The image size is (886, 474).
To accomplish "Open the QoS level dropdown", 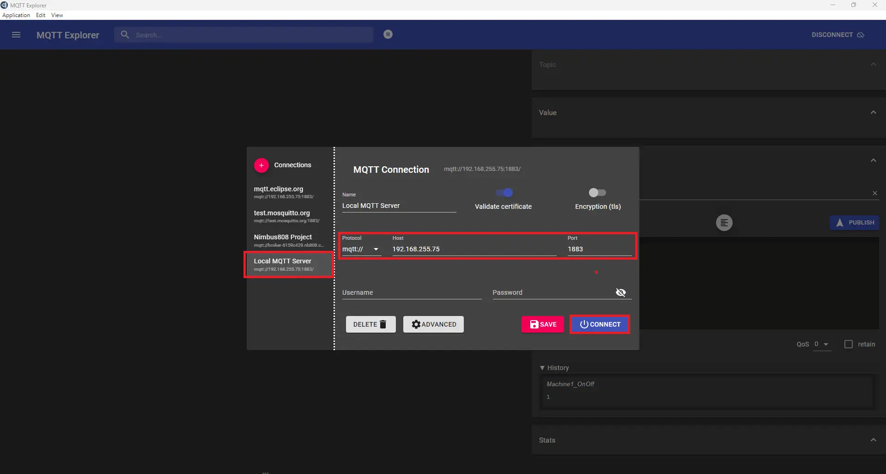I will (821, 344).
